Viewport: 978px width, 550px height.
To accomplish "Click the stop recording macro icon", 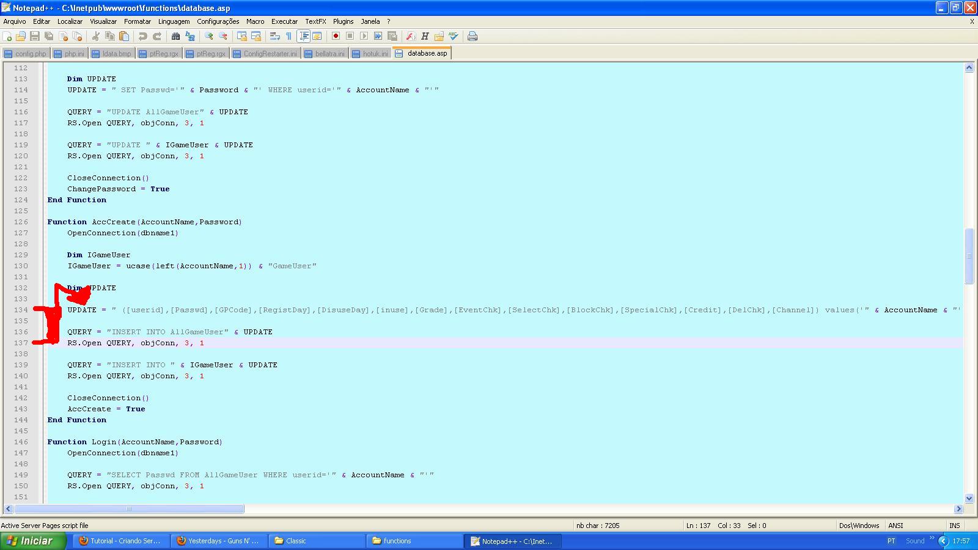I will coord(350,36).
